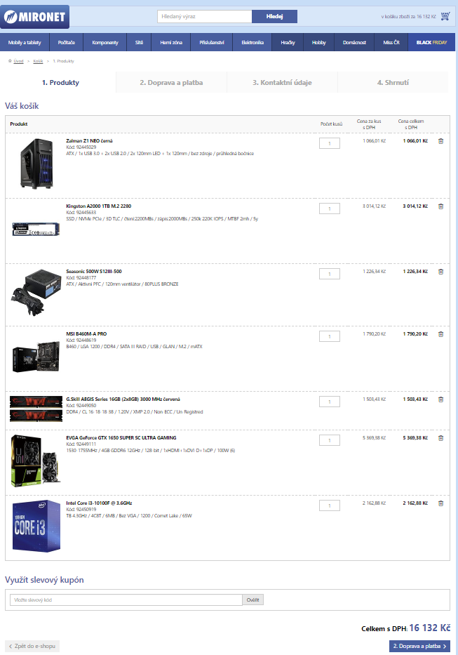The height and width of the screenshot is (655, 458).
Task: Go back via Zpět do e-shopu
Action: tap(32, 646)
